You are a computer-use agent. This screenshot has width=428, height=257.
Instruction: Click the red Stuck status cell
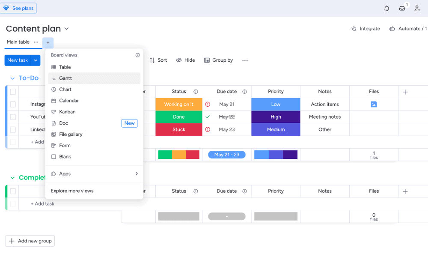click(179, 129)
